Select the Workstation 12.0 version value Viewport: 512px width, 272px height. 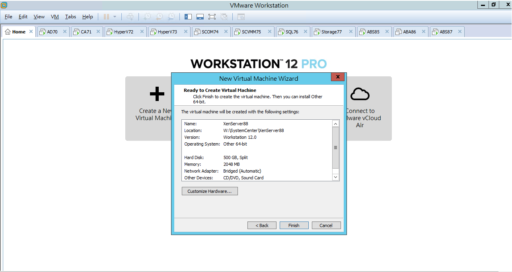240,137
